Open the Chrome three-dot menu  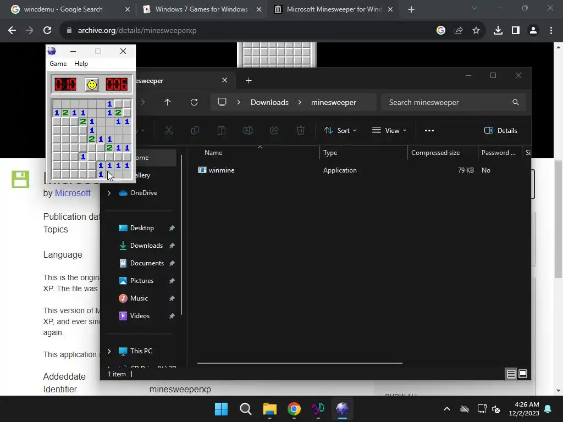point(551,31)
